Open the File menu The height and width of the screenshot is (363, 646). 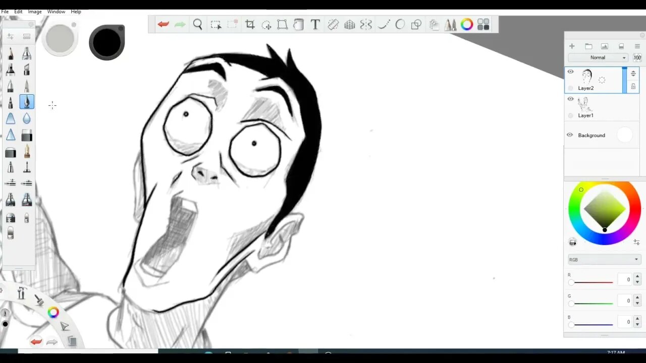5,12
